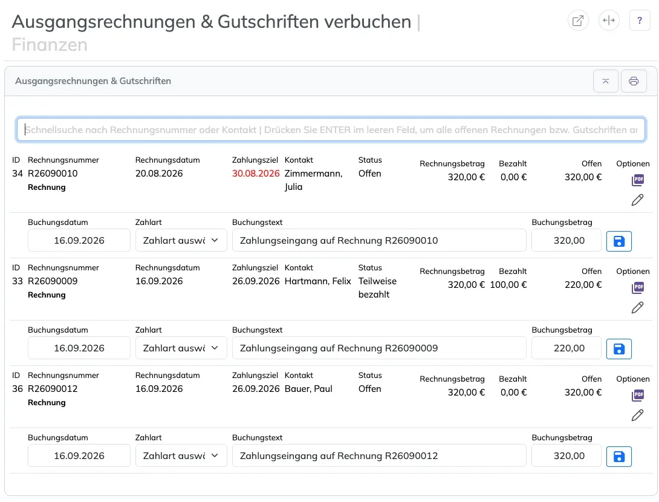
Task: Click Buchungsdatum field for R26090009
Action: 79,348
